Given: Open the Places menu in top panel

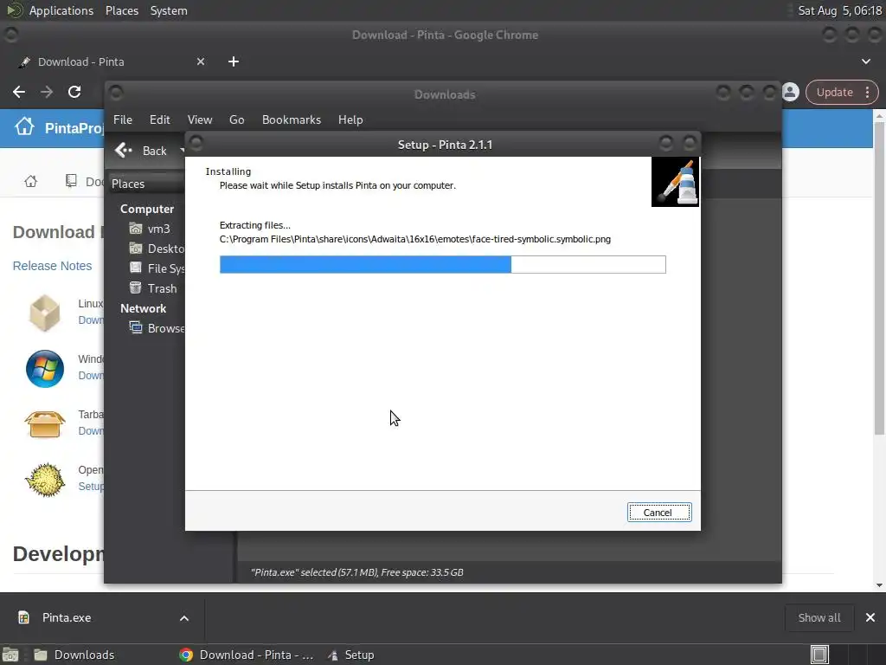Looking at the screenshot, I should [121, 10].
